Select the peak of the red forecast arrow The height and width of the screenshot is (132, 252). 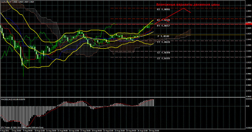(184, 8)
